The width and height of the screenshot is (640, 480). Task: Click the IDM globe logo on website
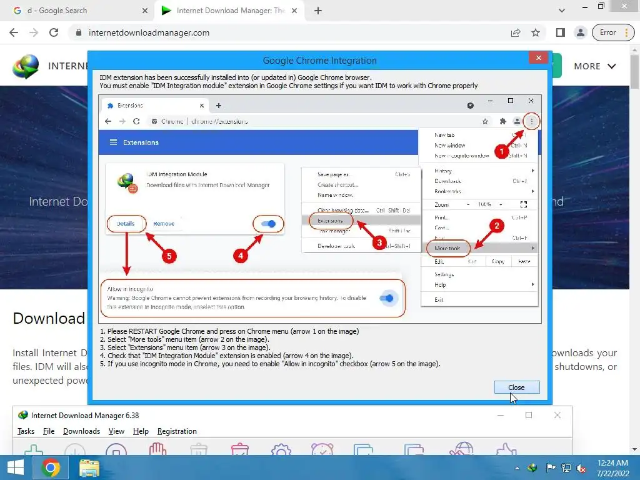point(26,66)
